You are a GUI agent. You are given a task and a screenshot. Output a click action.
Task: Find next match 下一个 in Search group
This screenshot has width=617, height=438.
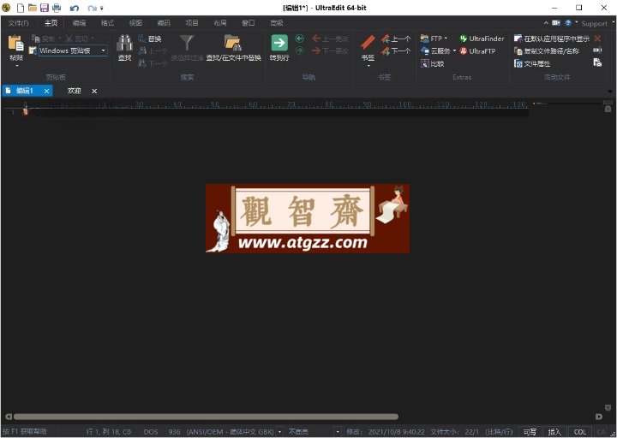click(153, 63)
